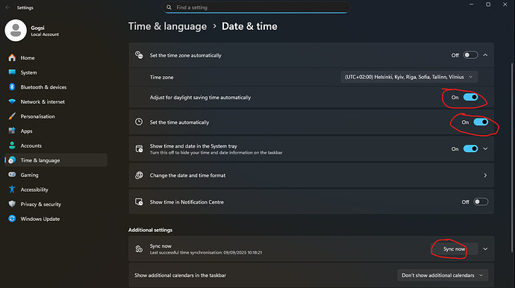Click the back arrow in Settings title bar
Viewport: 515px width, 288px height.
point(7,7)
